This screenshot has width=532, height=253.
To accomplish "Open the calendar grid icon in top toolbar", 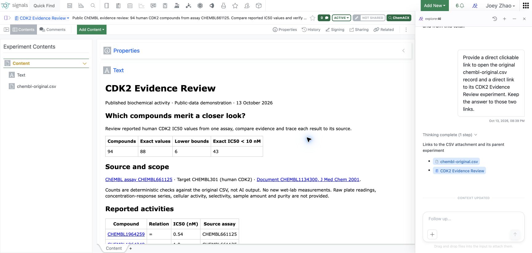I will 130,6.
